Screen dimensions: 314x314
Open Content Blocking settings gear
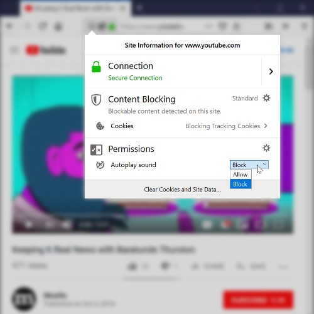pos(266,98)
